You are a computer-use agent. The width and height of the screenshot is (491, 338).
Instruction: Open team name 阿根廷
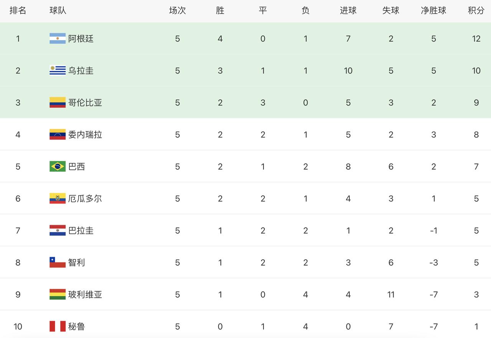point(81,39)
